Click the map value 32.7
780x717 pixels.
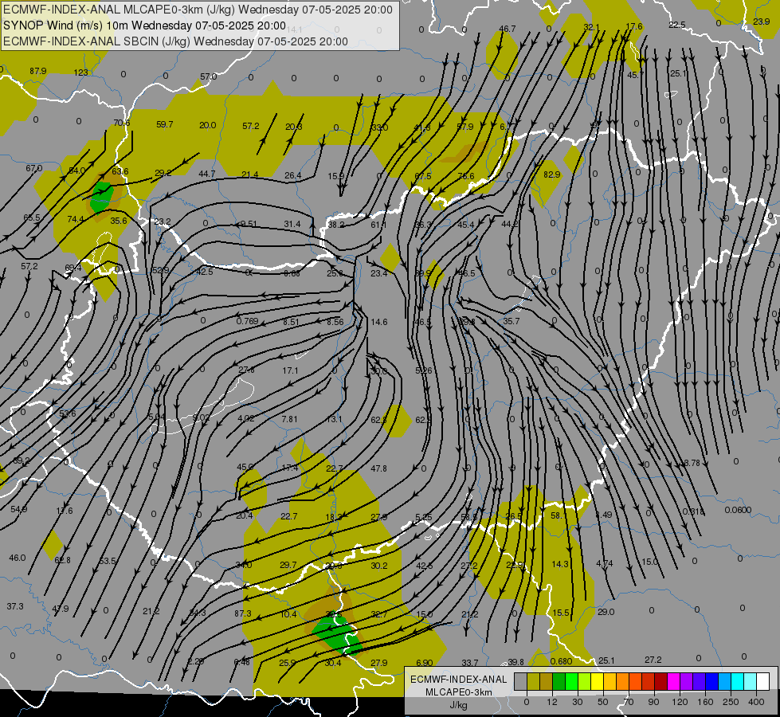point(378,614)
